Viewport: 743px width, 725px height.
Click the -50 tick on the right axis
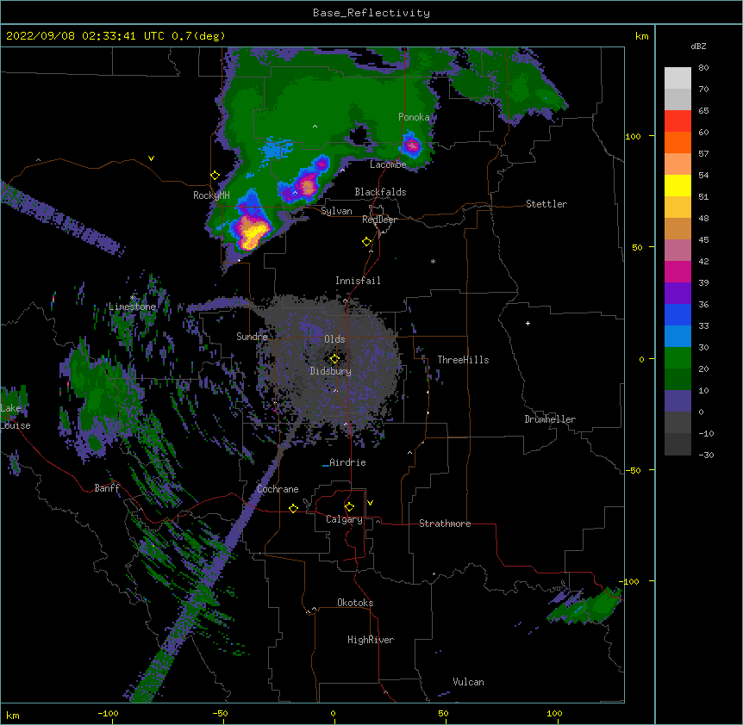tap(633, 470)
